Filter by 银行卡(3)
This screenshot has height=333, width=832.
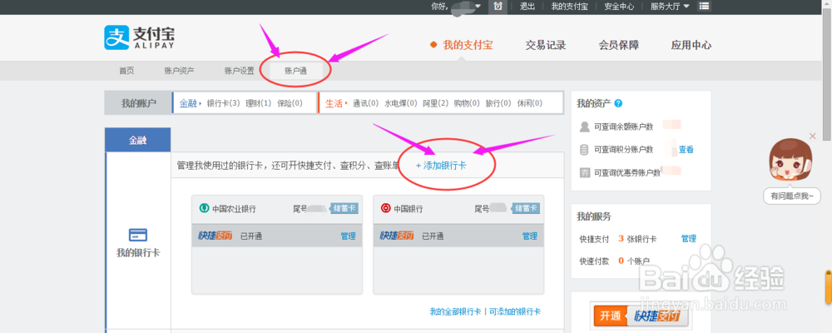point(223,103)
